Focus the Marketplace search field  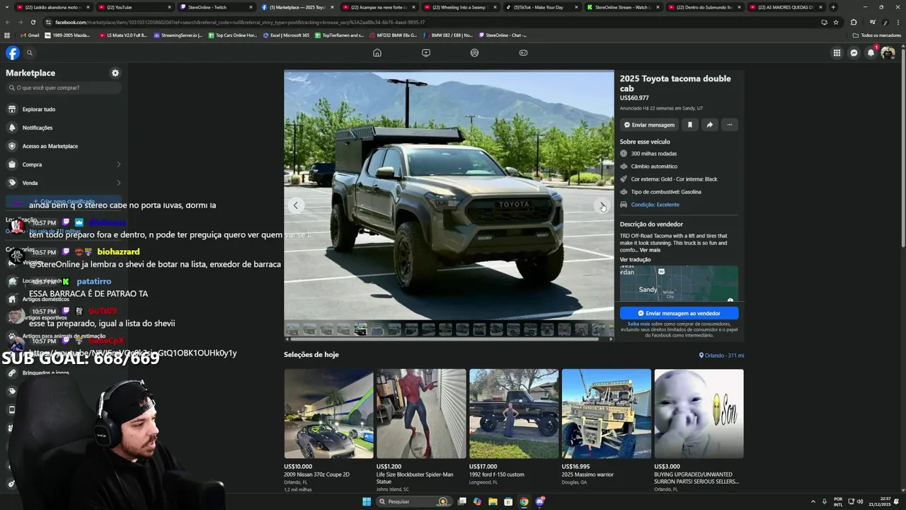pyautogui.click(x=64, y=88)
